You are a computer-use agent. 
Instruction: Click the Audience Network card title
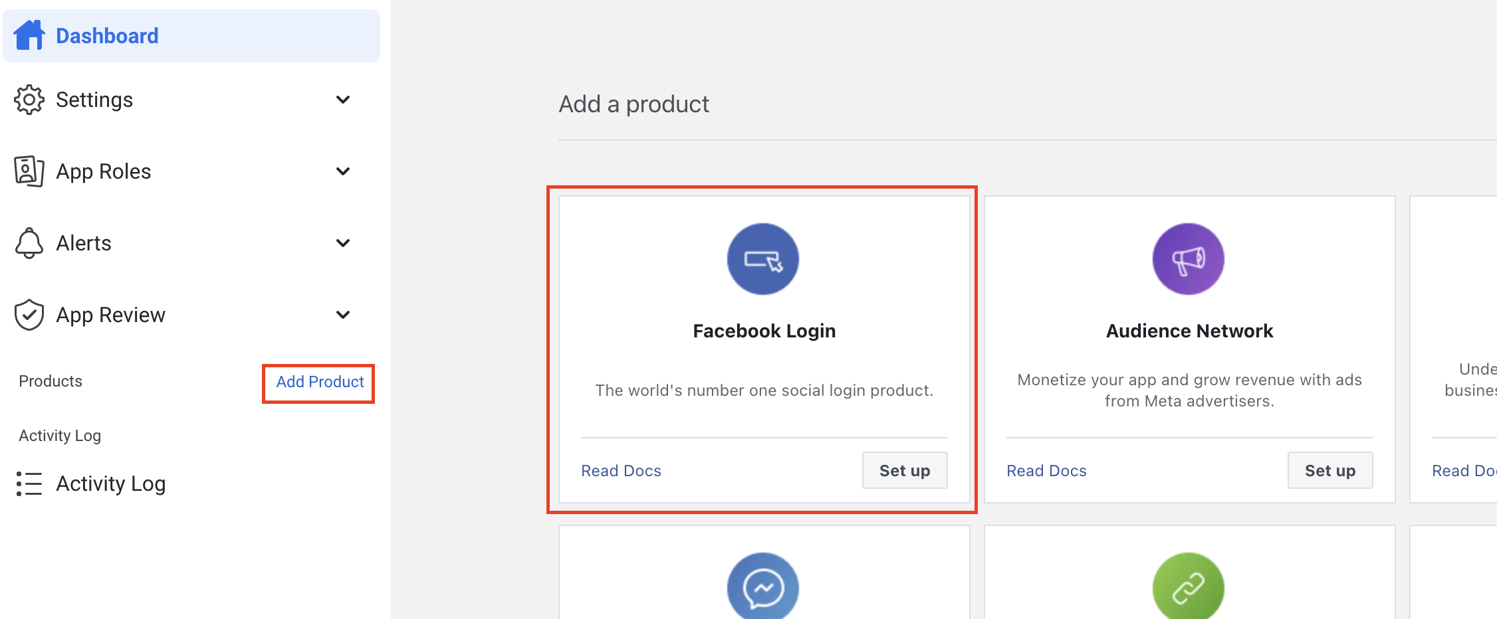[x=1190, y=331]
